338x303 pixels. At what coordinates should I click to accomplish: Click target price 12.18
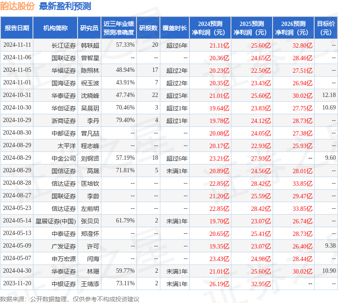click(329, 95)
